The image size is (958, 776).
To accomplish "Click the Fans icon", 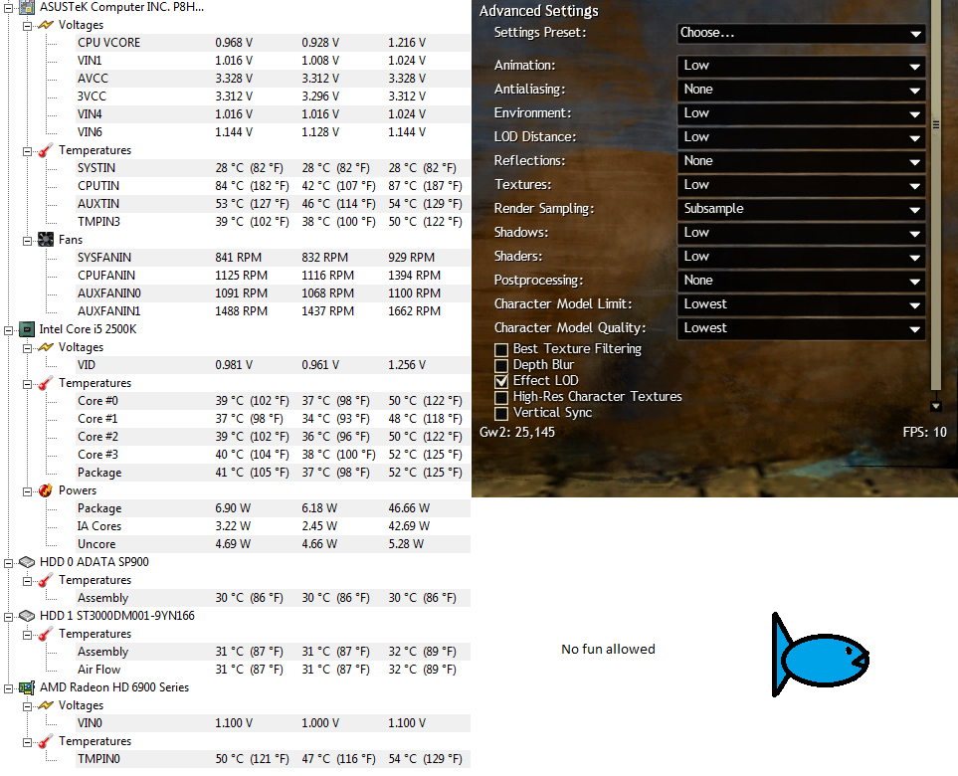I will [45, 240].
